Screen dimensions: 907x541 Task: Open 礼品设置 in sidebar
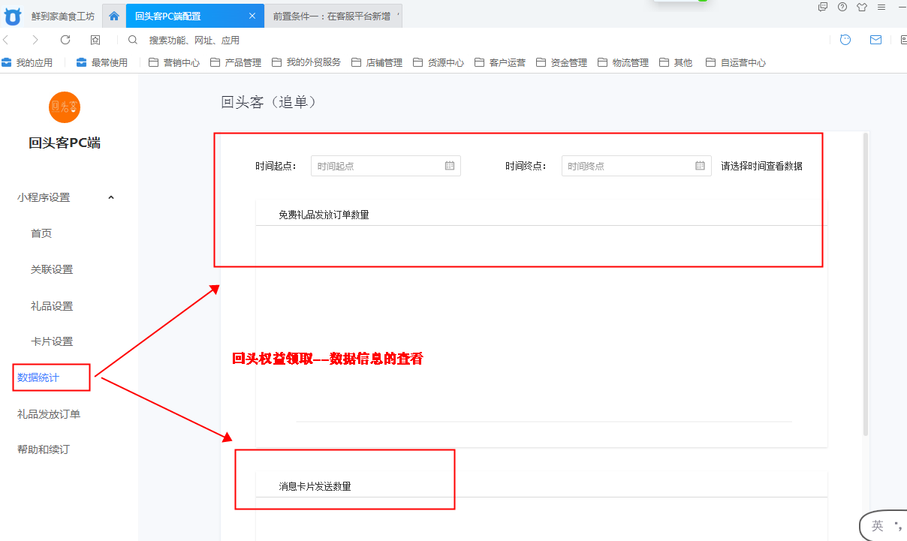coord(52,306)
